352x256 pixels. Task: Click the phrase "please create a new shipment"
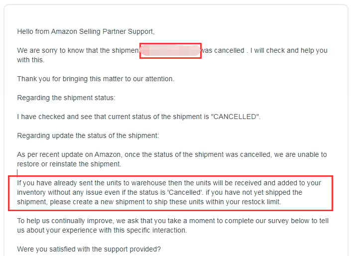(x=92, y=202)
